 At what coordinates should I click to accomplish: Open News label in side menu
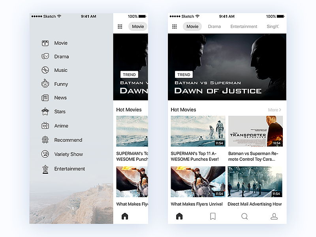coord(60,98)
